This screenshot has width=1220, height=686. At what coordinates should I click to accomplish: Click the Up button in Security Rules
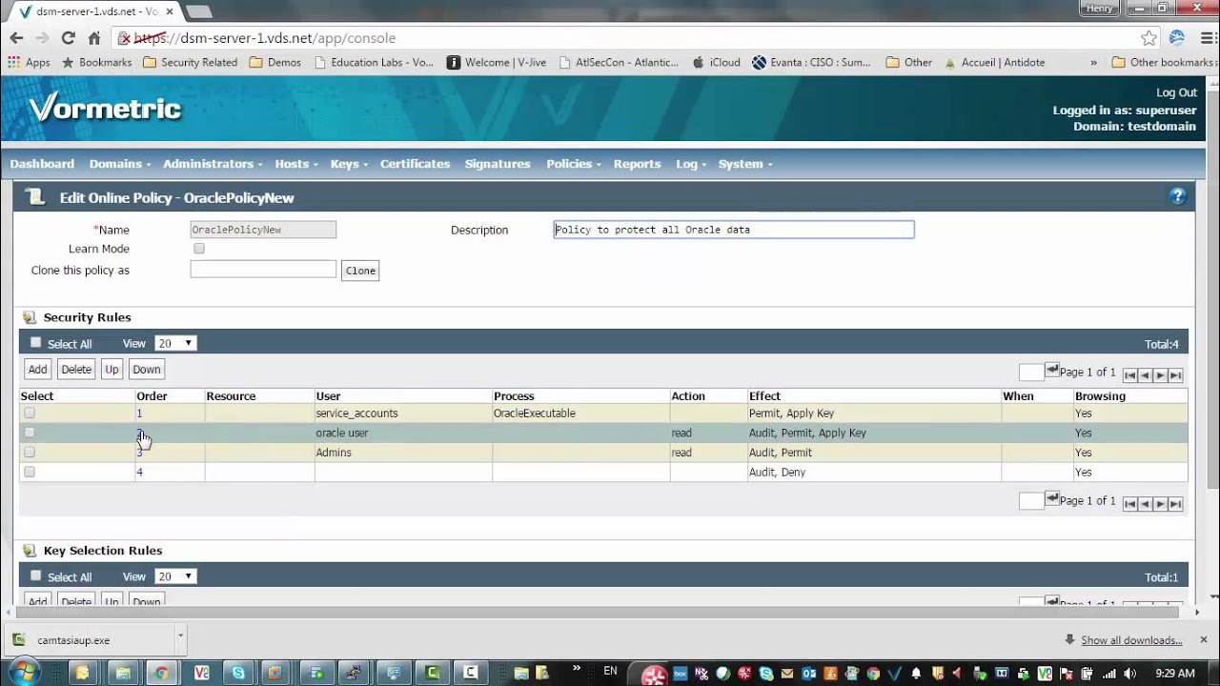112,370
